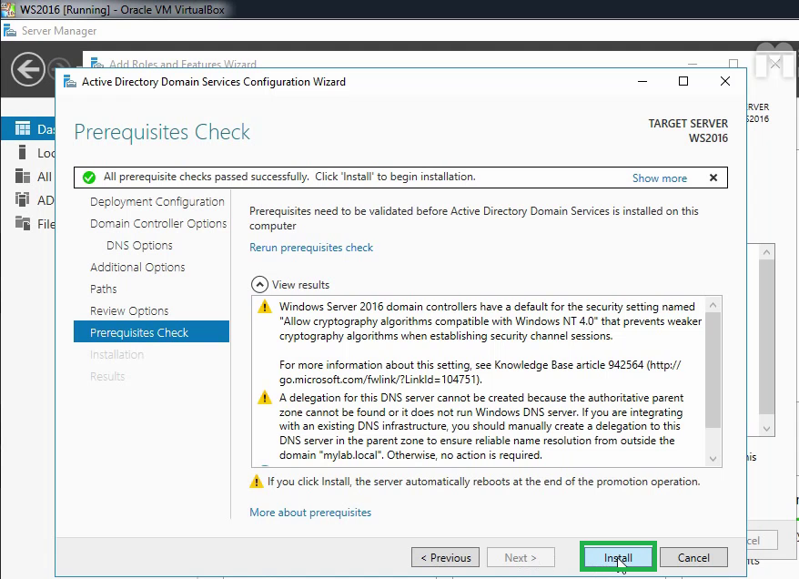Click the reboot warning icon

coord(257,482)
